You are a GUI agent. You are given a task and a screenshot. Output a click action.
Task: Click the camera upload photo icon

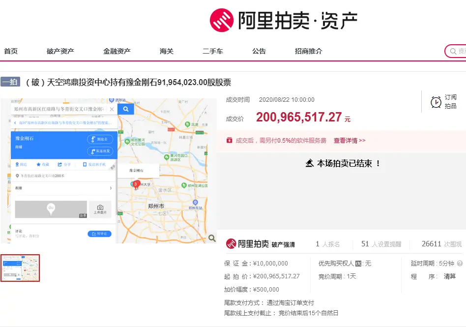[100, 208]
